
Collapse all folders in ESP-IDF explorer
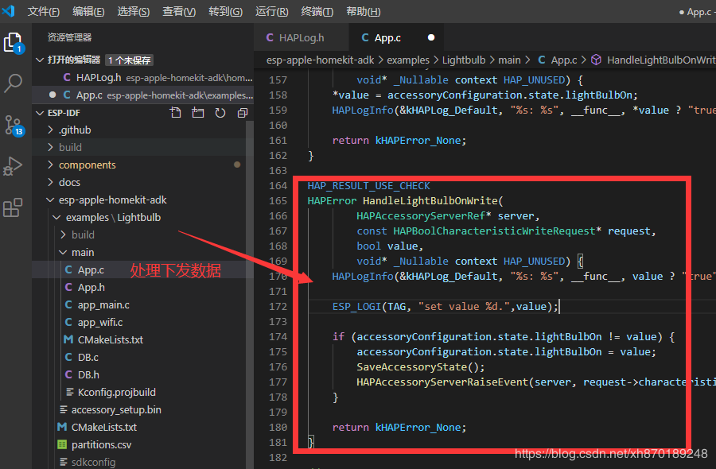click(x=243, y=113)
